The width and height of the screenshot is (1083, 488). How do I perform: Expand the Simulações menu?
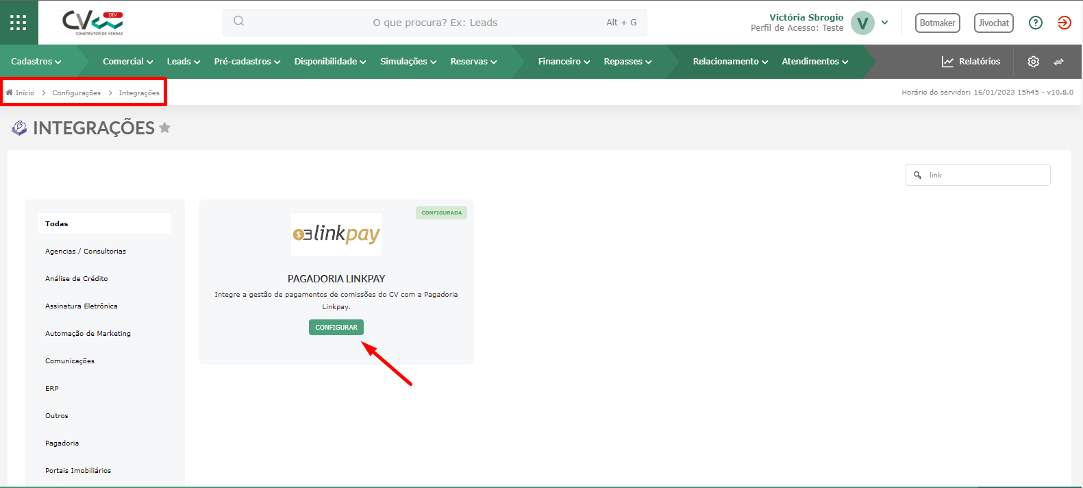(x=408, y=62)
